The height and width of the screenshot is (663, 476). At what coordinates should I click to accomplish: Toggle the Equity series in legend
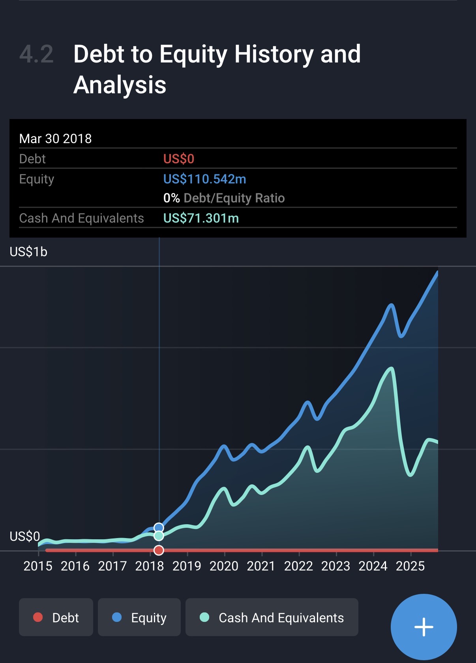point(139,617)
